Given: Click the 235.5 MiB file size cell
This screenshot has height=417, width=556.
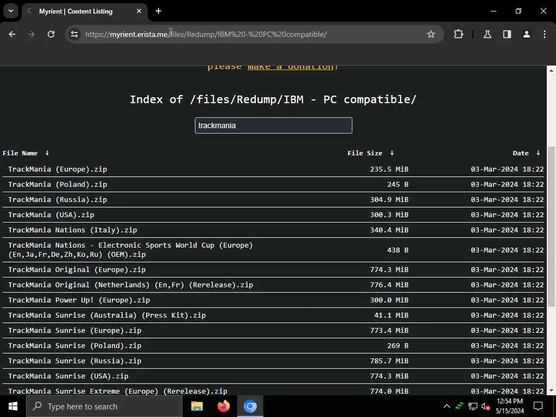Looking at the screenshot, I should pyautogui.click(x=389, y=169).
